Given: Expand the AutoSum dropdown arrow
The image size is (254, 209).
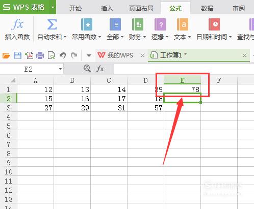Looking at the screenshot, I should pyautogui.click(x=65, y=37).
